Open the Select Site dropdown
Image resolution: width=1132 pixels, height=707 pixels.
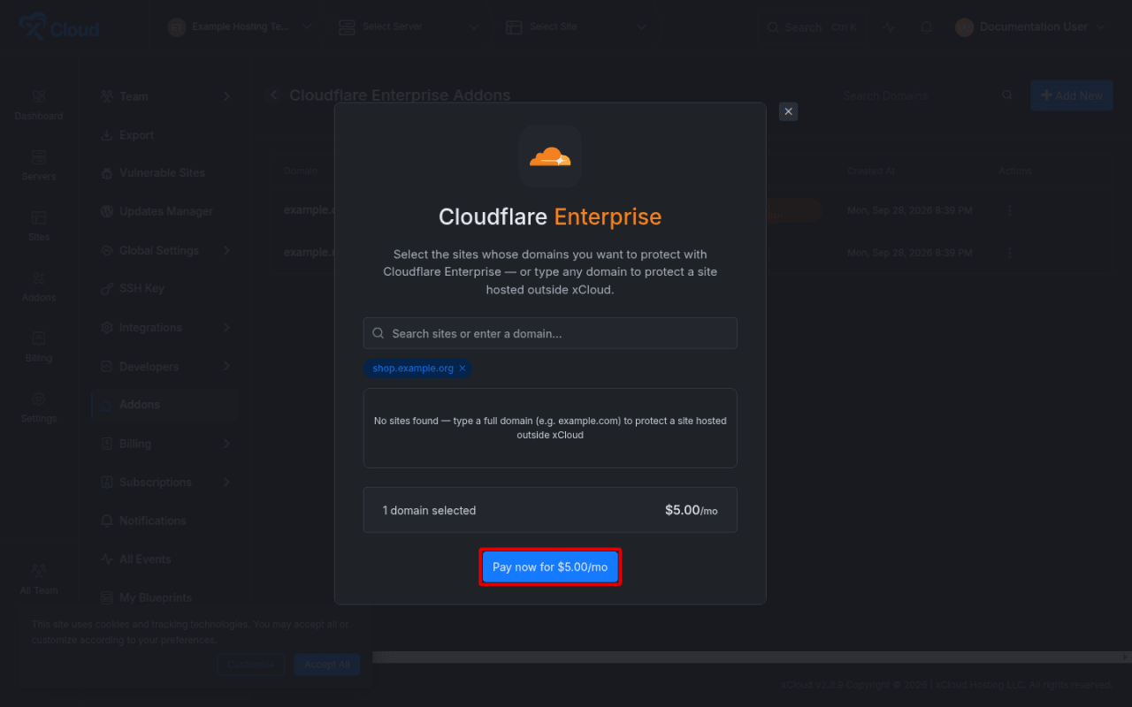point(577,27)
